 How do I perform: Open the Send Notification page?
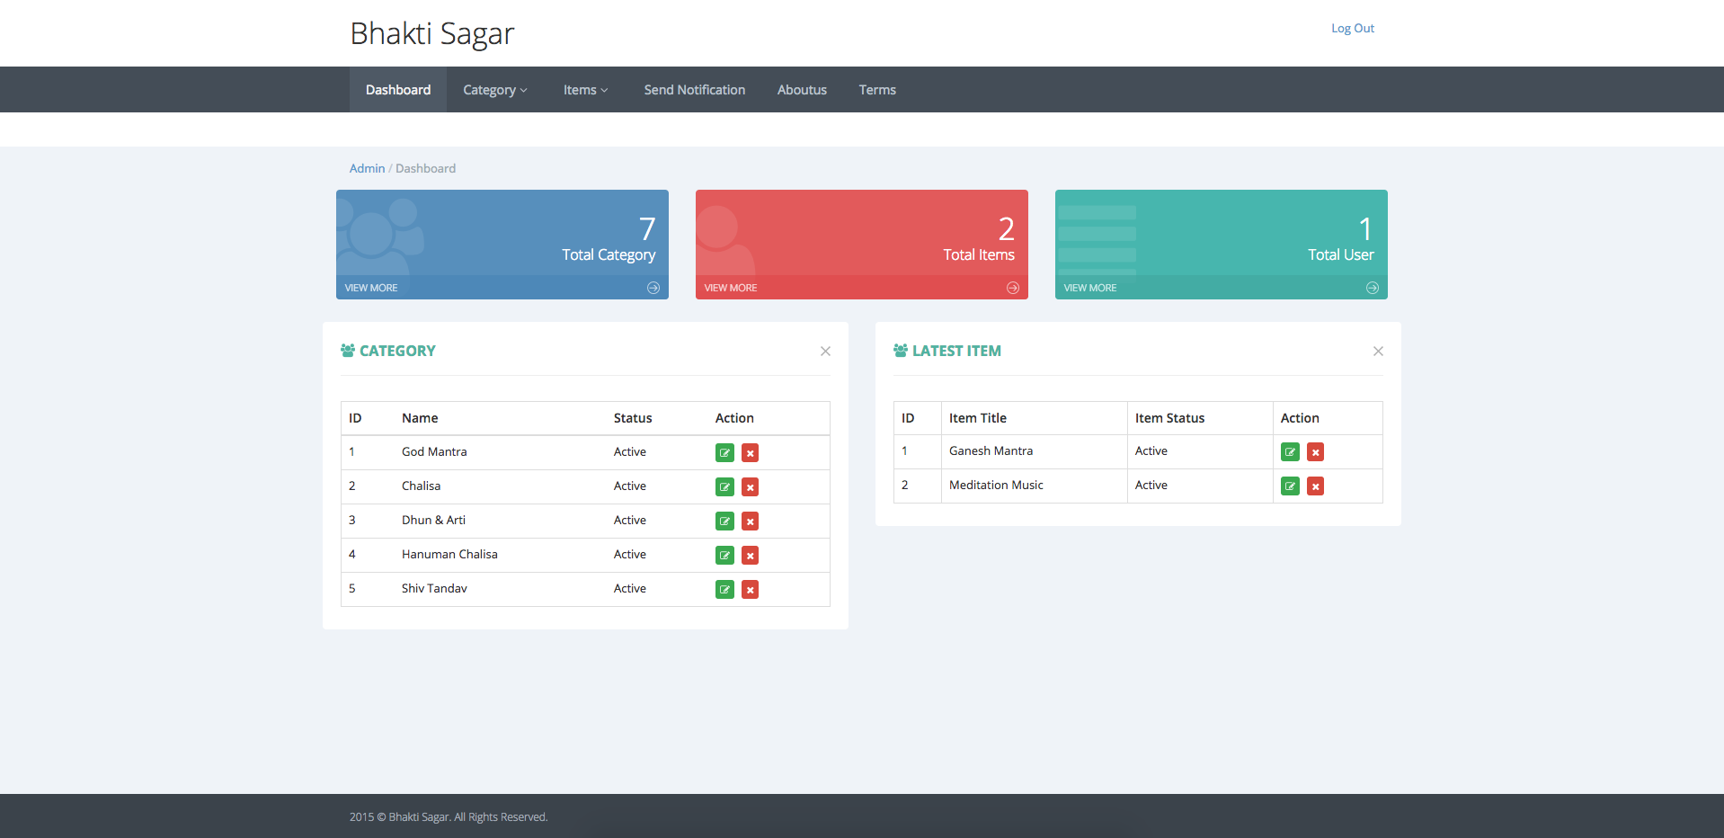click(x=695, y=90)
